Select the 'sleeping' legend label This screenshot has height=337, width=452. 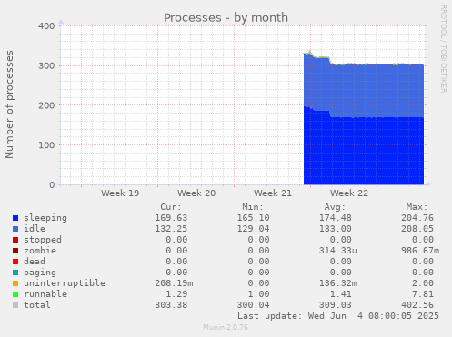(x=45, y=218)
